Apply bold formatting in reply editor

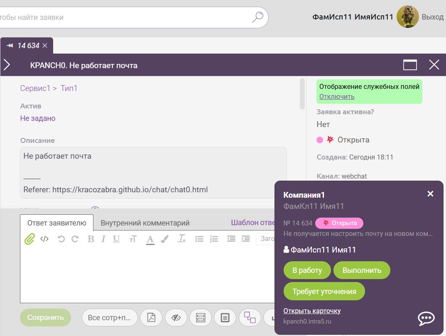point(91,239)
